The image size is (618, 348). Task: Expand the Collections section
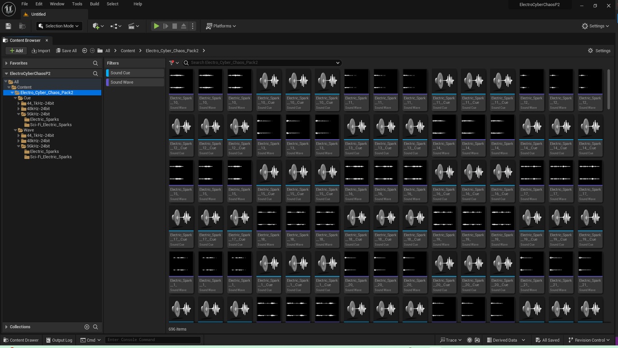tap(6, 327)
